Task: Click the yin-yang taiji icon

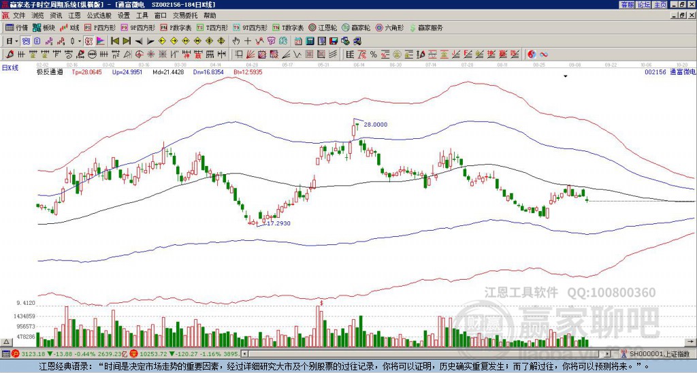Action: click(x=532, y=54)
